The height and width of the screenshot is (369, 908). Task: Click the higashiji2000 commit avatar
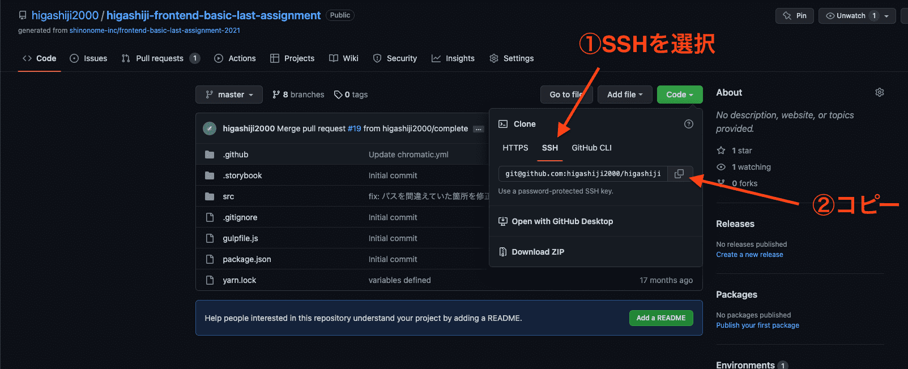pos(210,128)
